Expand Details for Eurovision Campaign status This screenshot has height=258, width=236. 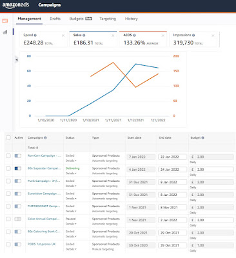point(71,199)
